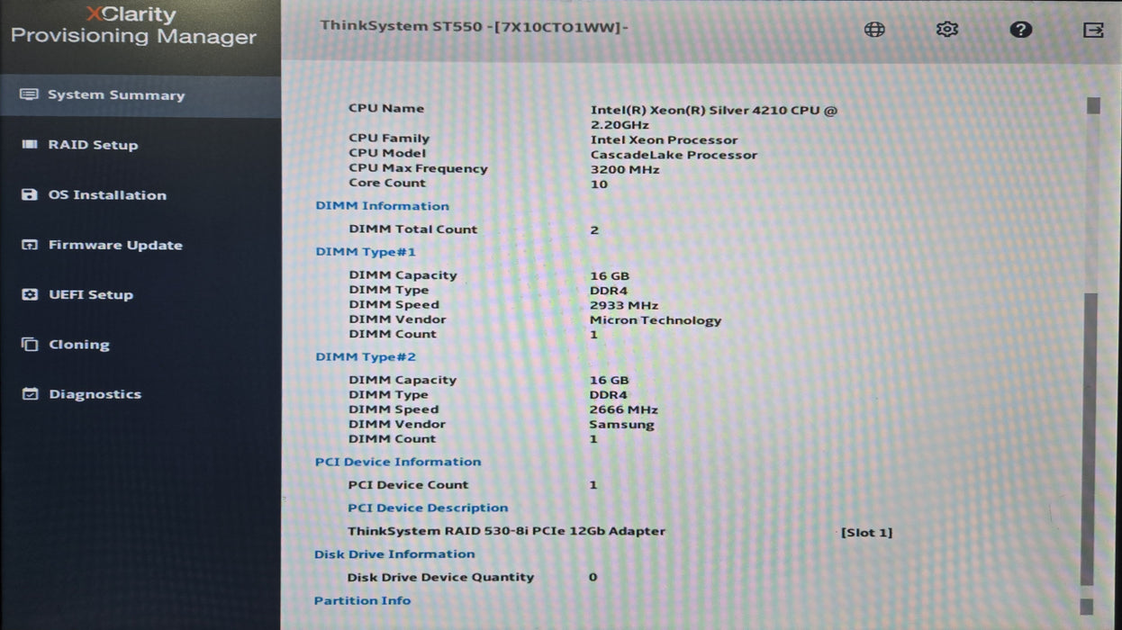Click the ThinkSystem ST550 title text
This screenshot has width=1122, height=630.
(x=475, y=26)
